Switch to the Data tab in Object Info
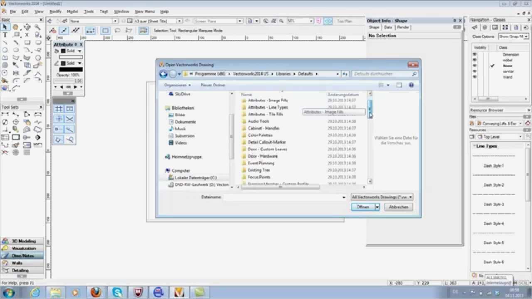The height and width of the screenshot is (299, 532). [x=388, y=27]
